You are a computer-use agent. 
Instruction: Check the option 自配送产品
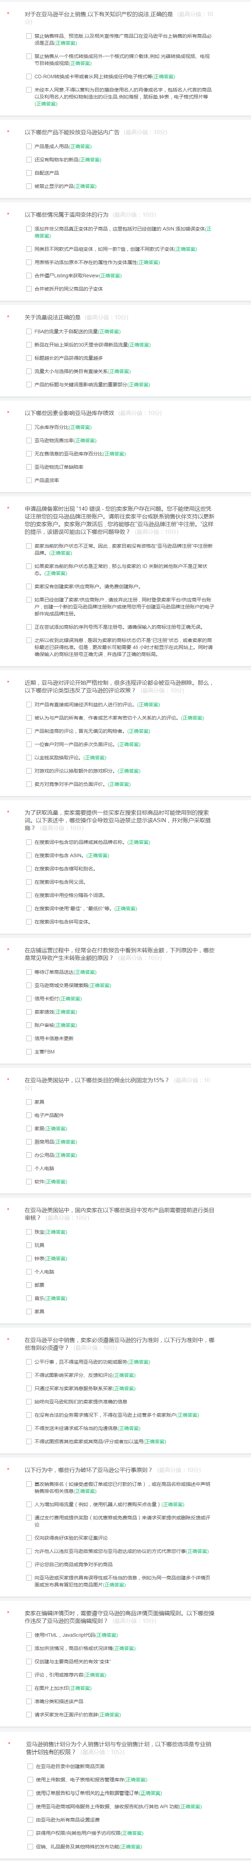pos(30,173)
